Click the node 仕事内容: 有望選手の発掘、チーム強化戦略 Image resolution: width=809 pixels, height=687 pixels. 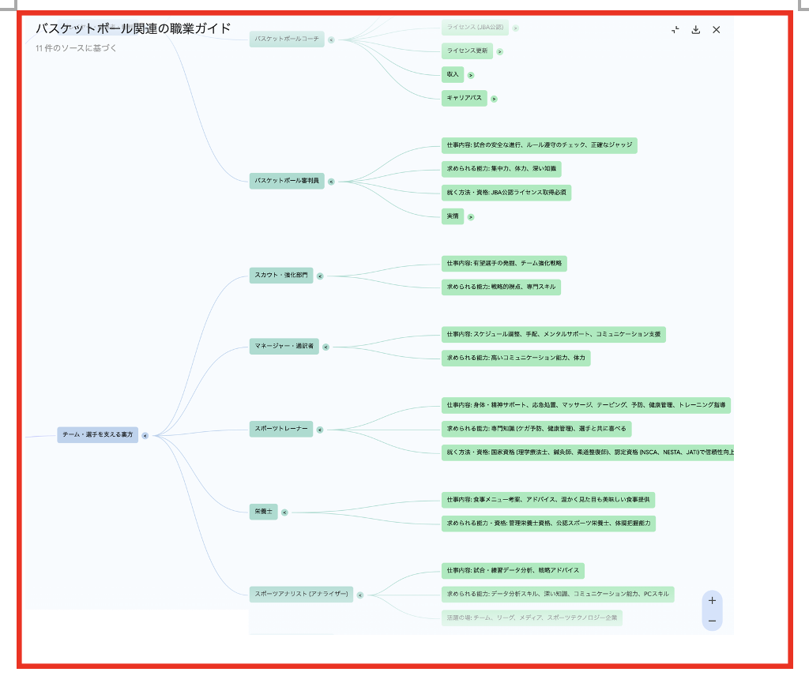504,264
